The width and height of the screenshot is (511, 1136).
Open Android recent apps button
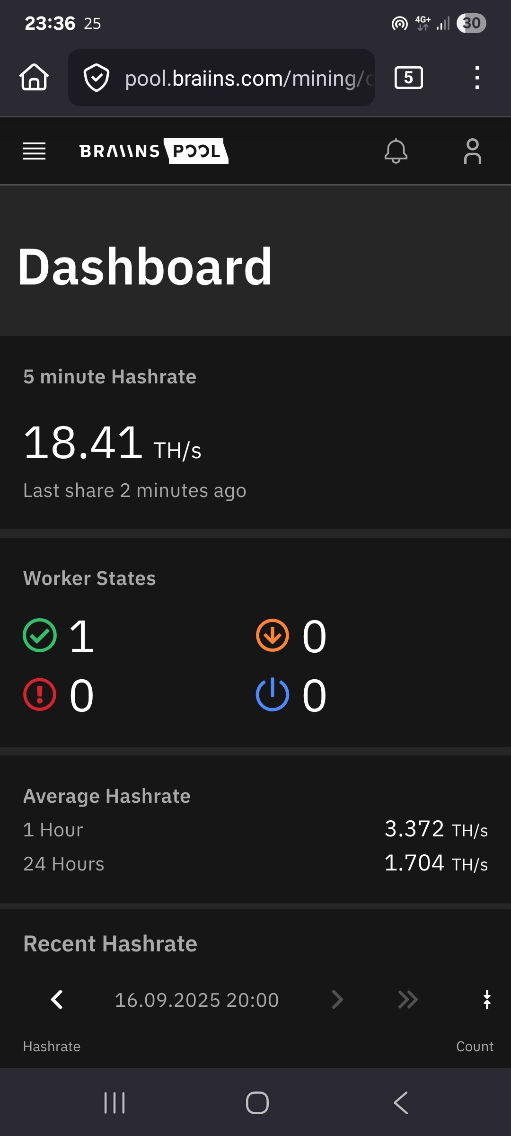coord(115,1103)
